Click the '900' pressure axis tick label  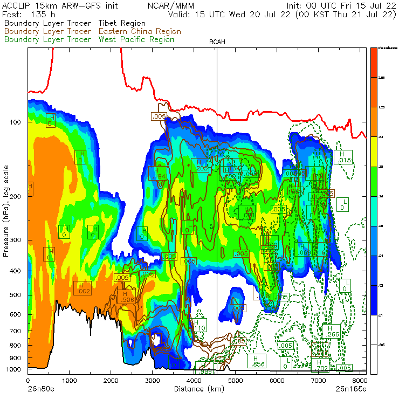(x=15, y=358)
